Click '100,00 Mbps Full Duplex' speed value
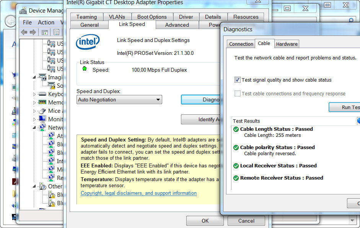 coord(159,70)
